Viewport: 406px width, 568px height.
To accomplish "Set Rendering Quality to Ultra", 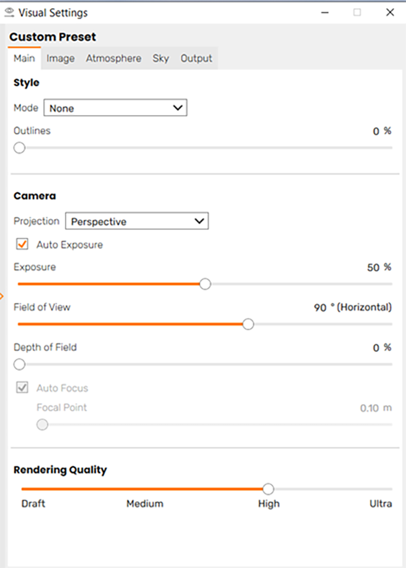I will pyautogui.click(x=380, y=504).
